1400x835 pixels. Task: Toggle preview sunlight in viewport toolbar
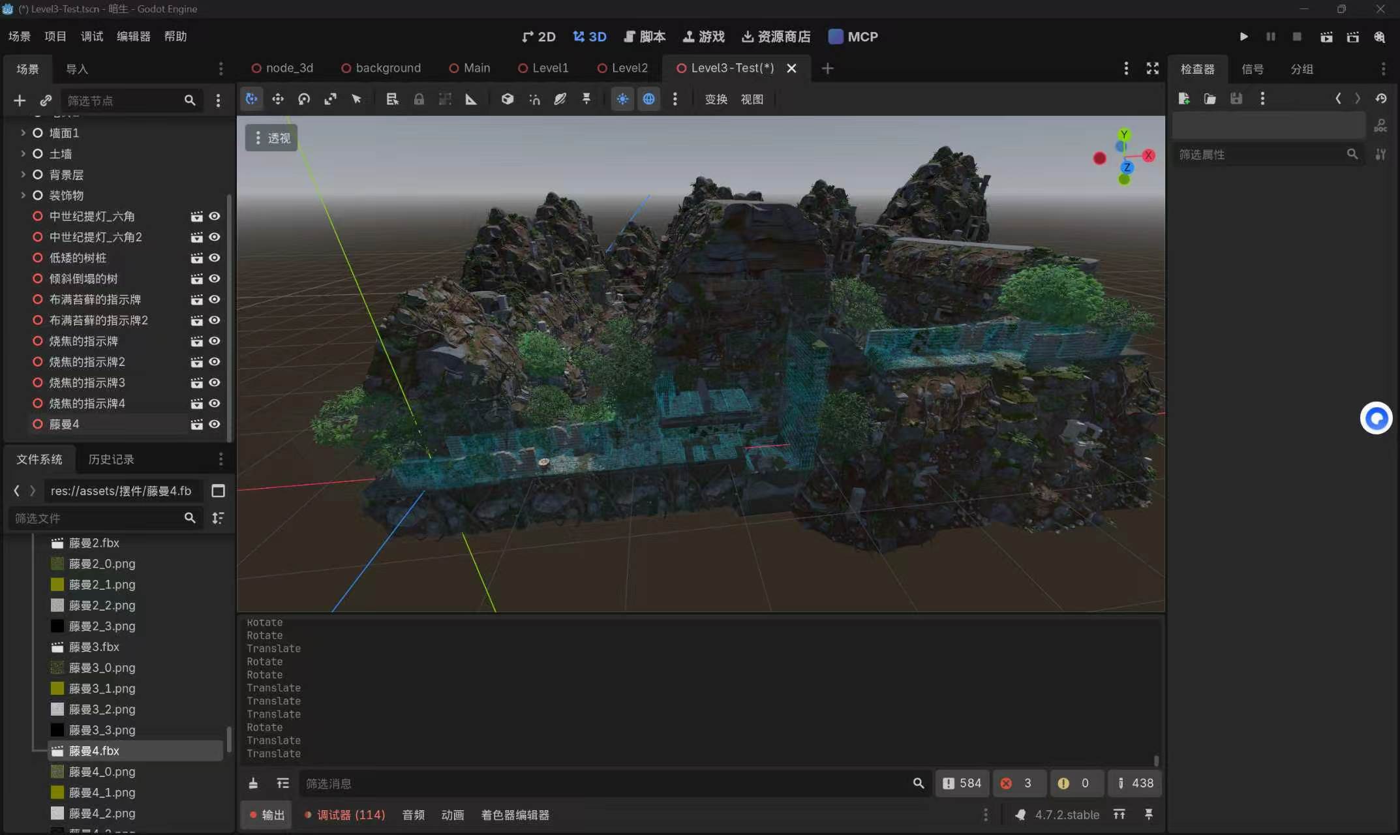pos(622,99)
